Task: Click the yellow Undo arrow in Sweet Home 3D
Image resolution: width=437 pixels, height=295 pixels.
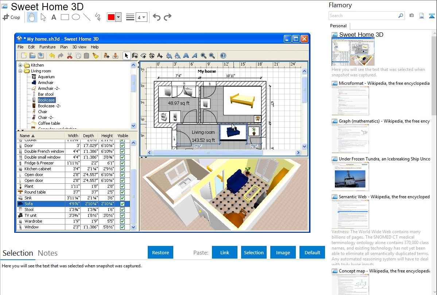Action: (x=52, y=56)
